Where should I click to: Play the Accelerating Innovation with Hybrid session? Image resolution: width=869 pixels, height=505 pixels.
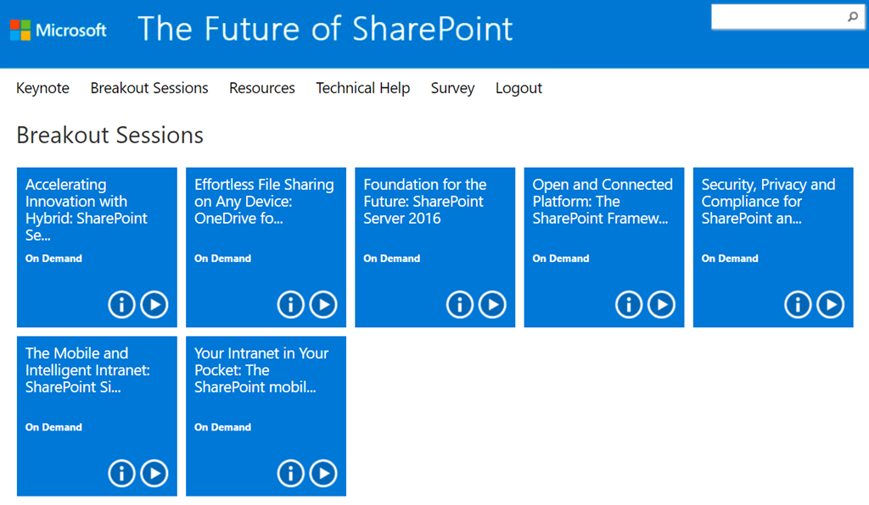[154, 304]
